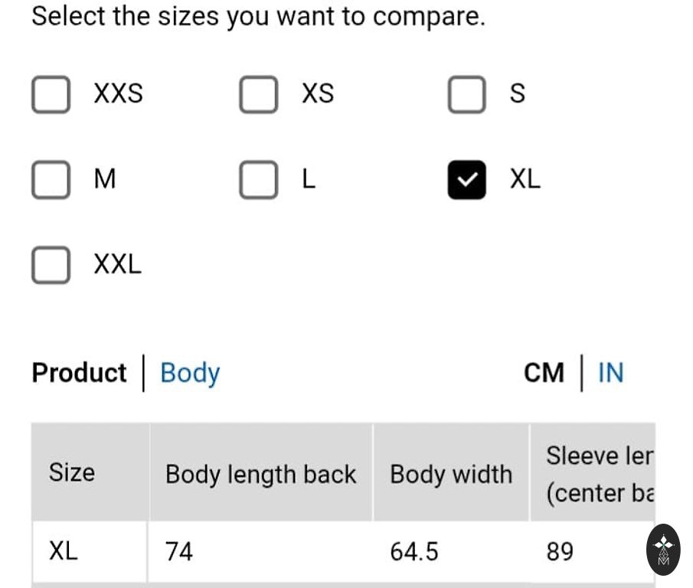Click the 64.5 body width value
The height and width of the screenshot is (588, 693).
click(414, 551)
